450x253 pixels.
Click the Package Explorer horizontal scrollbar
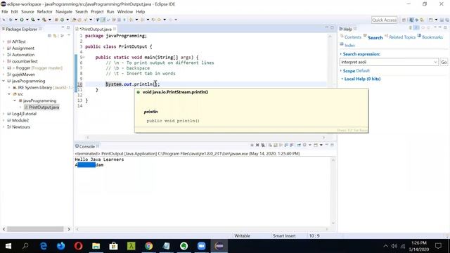(x=35, y=229)
